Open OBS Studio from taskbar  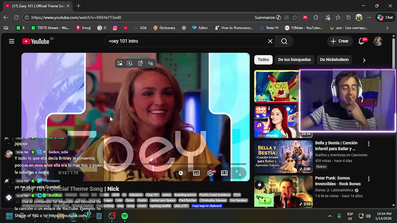(x=112, y=216)
